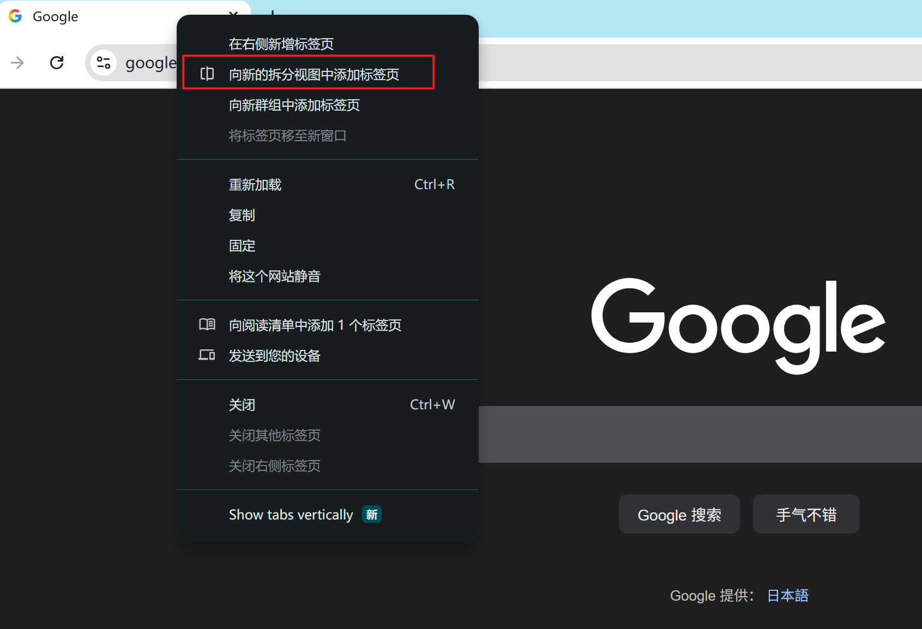Choose 重新加载 in the context menu
This screenshot has height=629, width=922.
[x=255, y=185]
